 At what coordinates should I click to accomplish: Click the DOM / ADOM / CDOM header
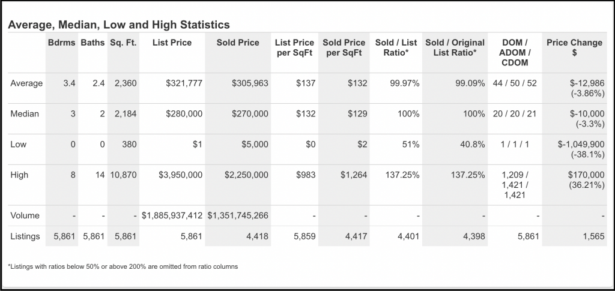tap(514, 52)
